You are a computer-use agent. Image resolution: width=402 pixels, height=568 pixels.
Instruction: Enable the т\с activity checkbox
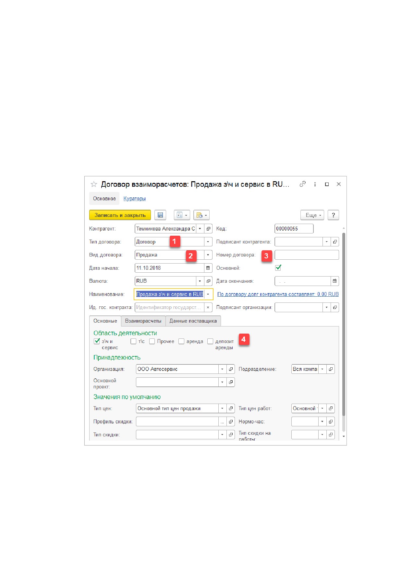[133, 341]
